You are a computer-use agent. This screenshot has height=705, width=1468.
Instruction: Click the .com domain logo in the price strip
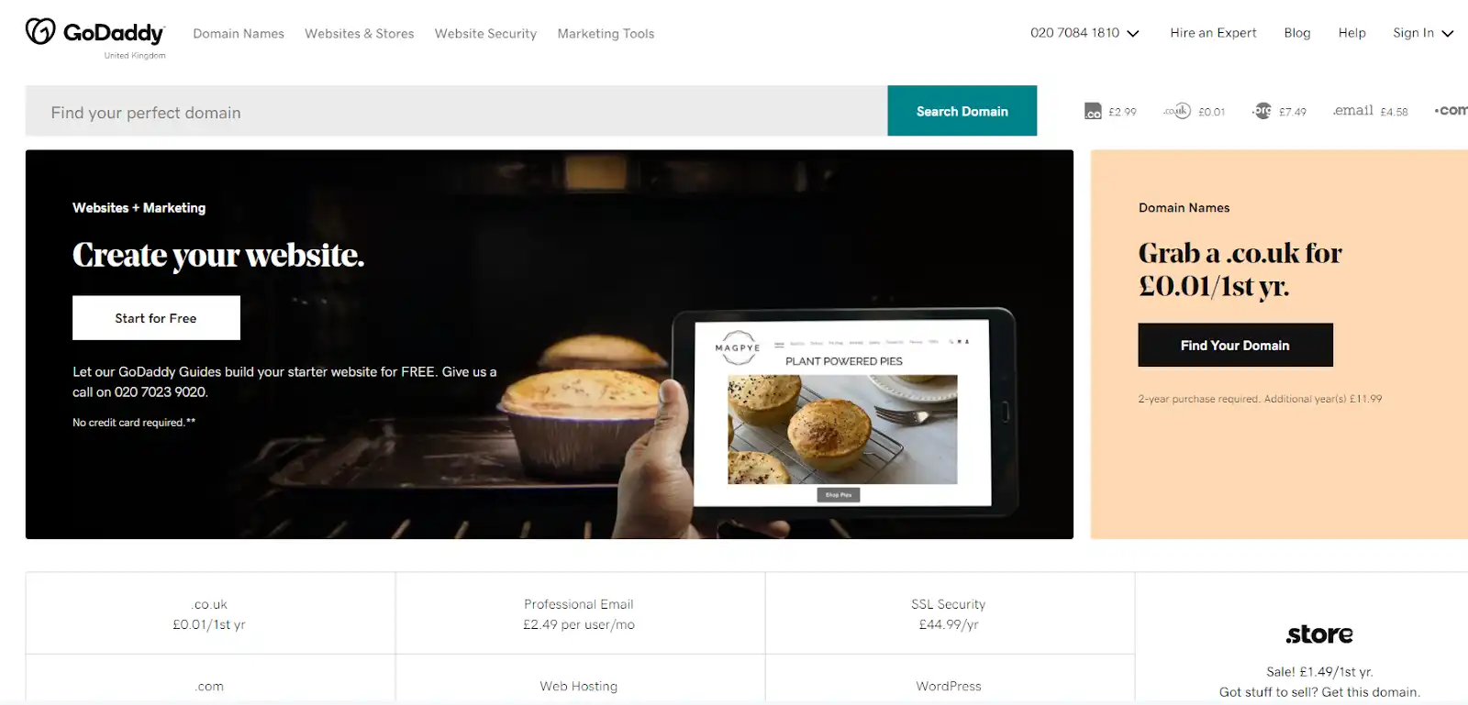(x=1451, y=111)
